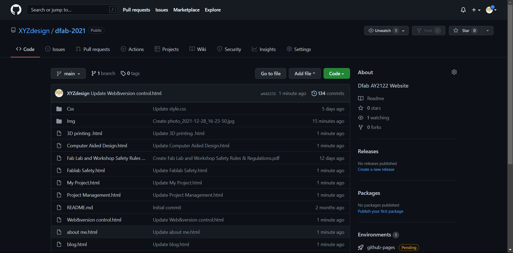The width and height of the screenshot is (513, 253).
Task: Open the github-pages environment
Action: point(381,247)
